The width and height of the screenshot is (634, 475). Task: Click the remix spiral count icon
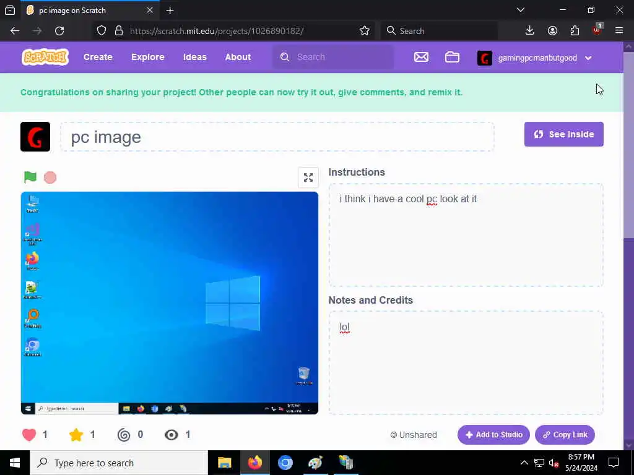point(124,435)
